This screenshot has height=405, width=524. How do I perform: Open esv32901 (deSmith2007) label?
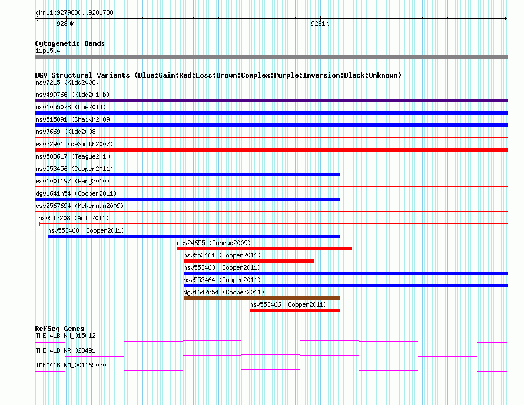point(74,144)
